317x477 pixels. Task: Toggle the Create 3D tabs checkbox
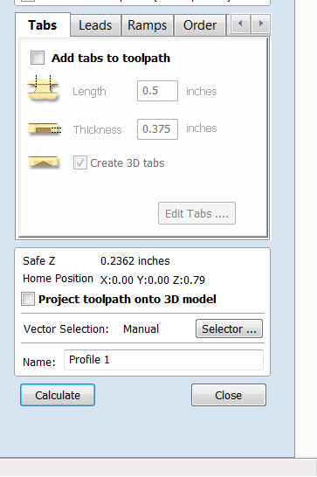pyautogui.click(x=80, y=162)
